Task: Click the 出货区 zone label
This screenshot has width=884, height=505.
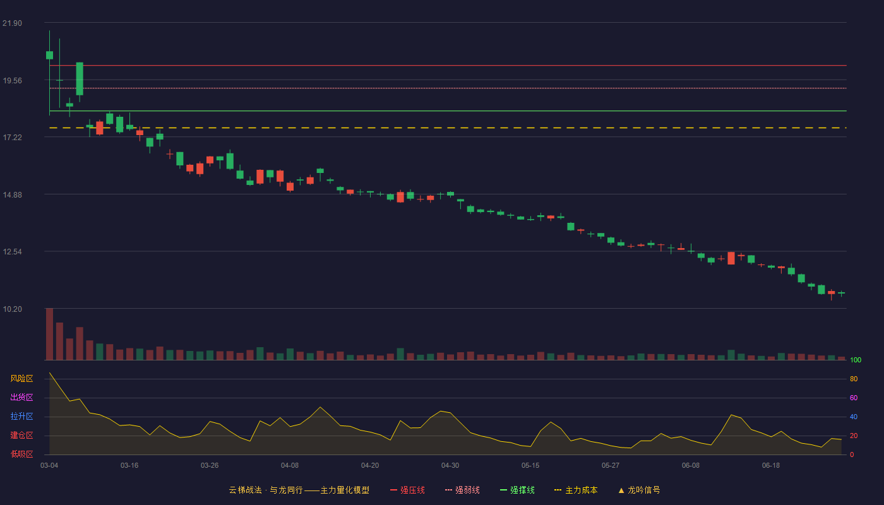Action: coord(21,398)
